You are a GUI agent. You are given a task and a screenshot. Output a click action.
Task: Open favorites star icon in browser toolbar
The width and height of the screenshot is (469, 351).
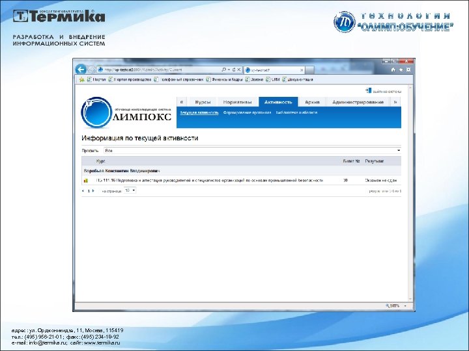[401, 70]
